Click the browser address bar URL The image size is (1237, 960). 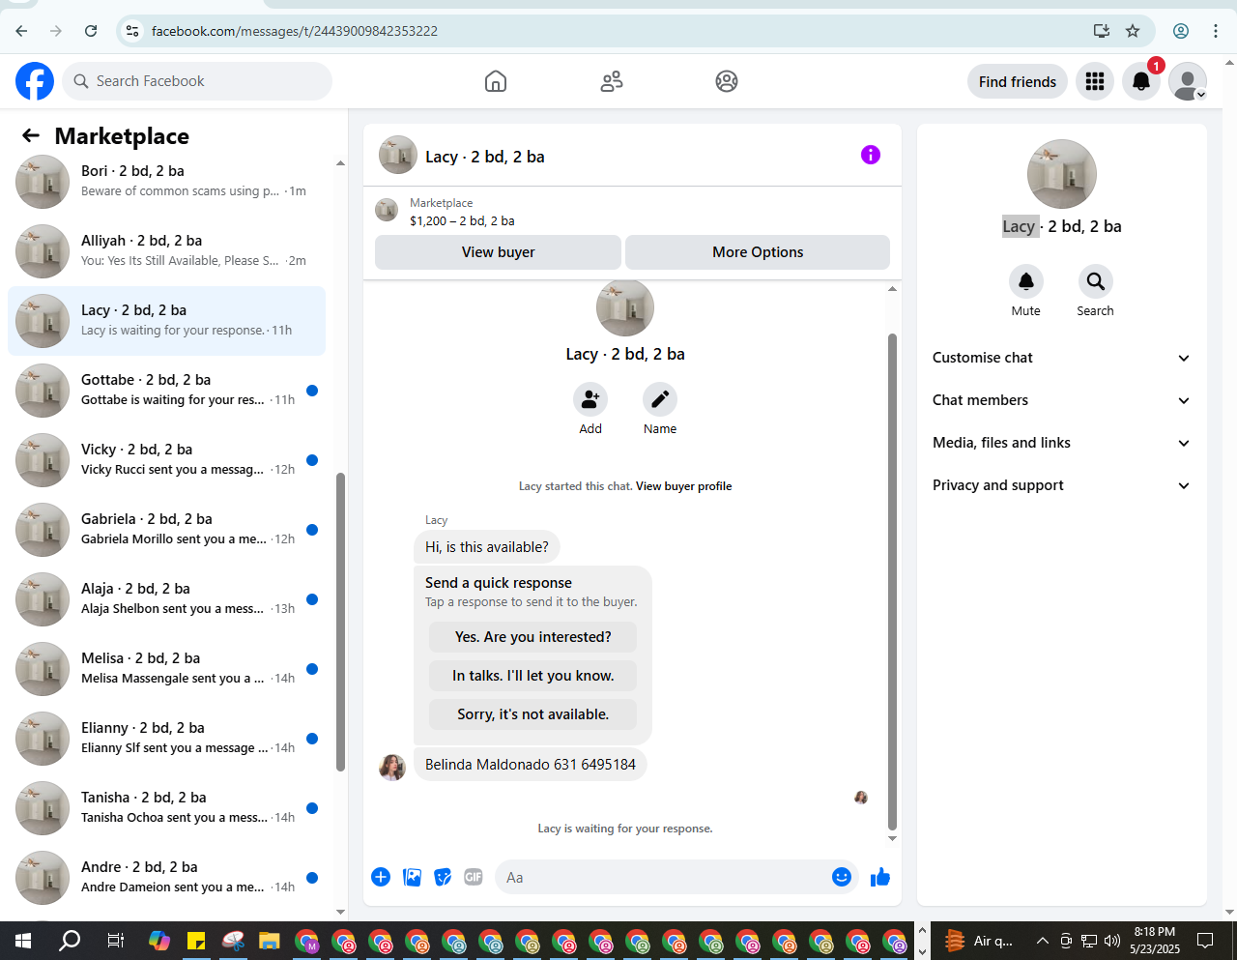295,31
